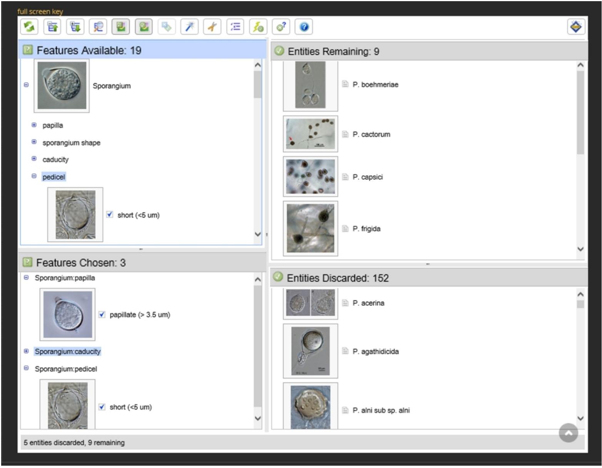
Task: Uncheck short (<5 um) in Features Available
Action: [110, 214]
